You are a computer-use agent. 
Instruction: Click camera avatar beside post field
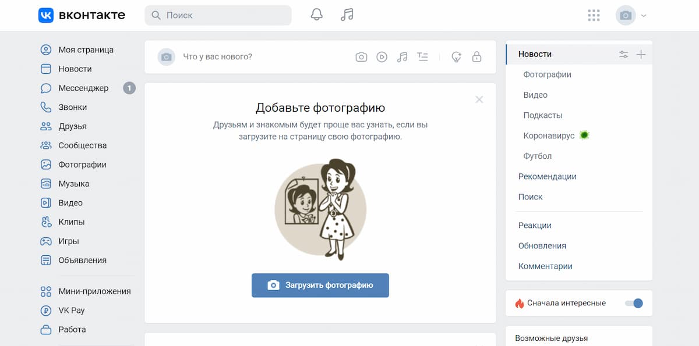point(167,56)
